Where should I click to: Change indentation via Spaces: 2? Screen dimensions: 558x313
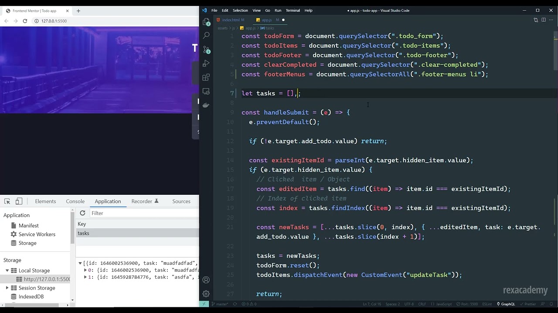tap(392, 304)
